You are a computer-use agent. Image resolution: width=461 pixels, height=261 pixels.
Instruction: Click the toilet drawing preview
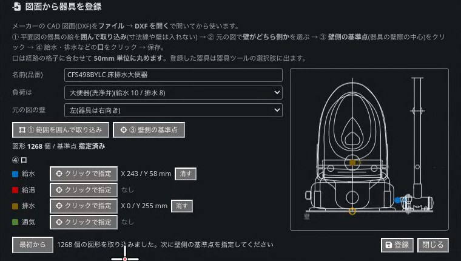coord(369,149)
